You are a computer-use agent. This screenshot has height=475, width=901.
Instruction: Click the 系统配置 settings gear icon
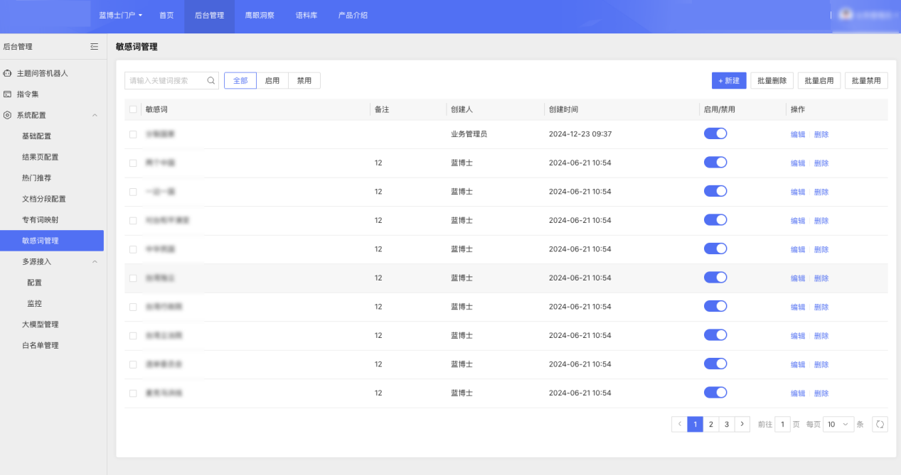pos(7,115)
